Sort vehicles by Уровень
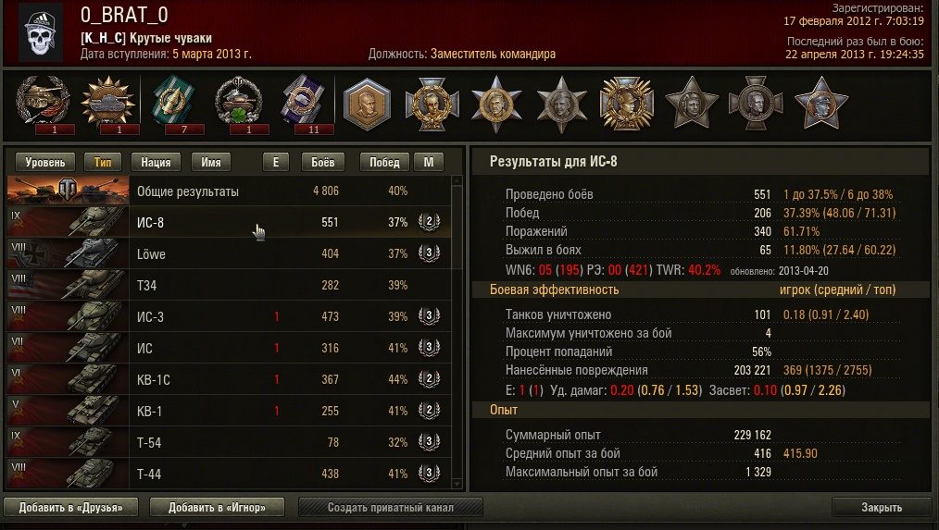This screenshot has width=939, height=530. click(45, 162)
